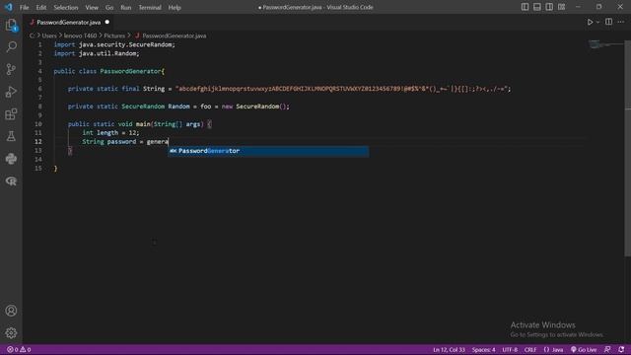Screen dimensions: 631x355
Task: Accept PasswordGenerator autocomplete suggestion
Action: 268,151
